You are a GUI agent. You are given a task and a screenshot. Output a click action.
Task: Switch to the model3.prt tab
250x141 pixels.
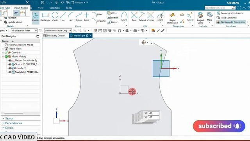pyautogui.click(x=79, y=36)
